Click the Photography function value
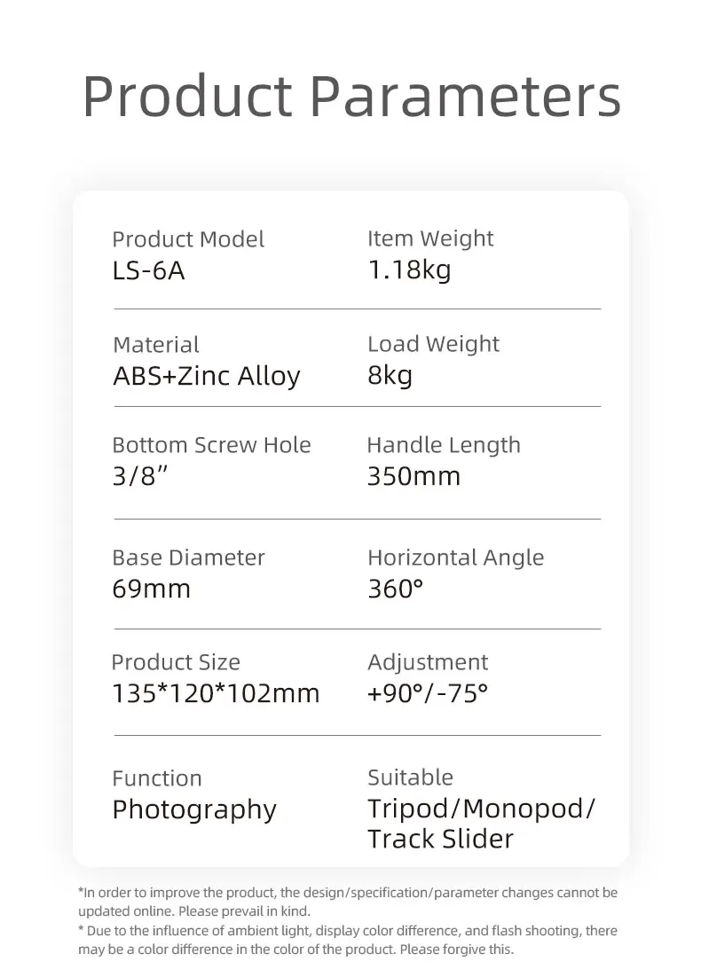The image size is (701, 969). coord(194,809)
